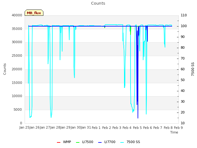Click the MB_flux label box
The width and height of the screenshot is (197, 148).
[x=34, y=13]
